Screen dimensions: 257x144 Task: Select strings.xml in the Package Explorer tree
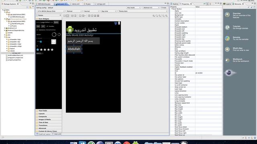point(16,53)
